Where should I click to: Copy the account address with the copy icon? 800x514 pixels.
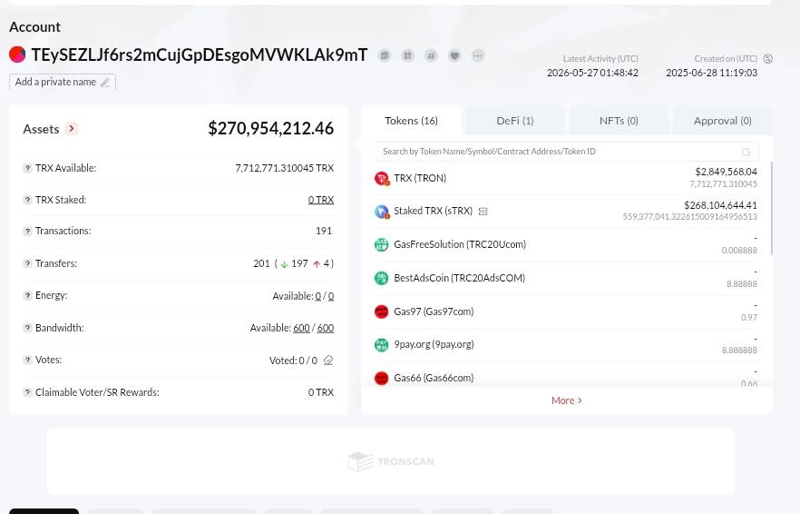click(385, 55)
